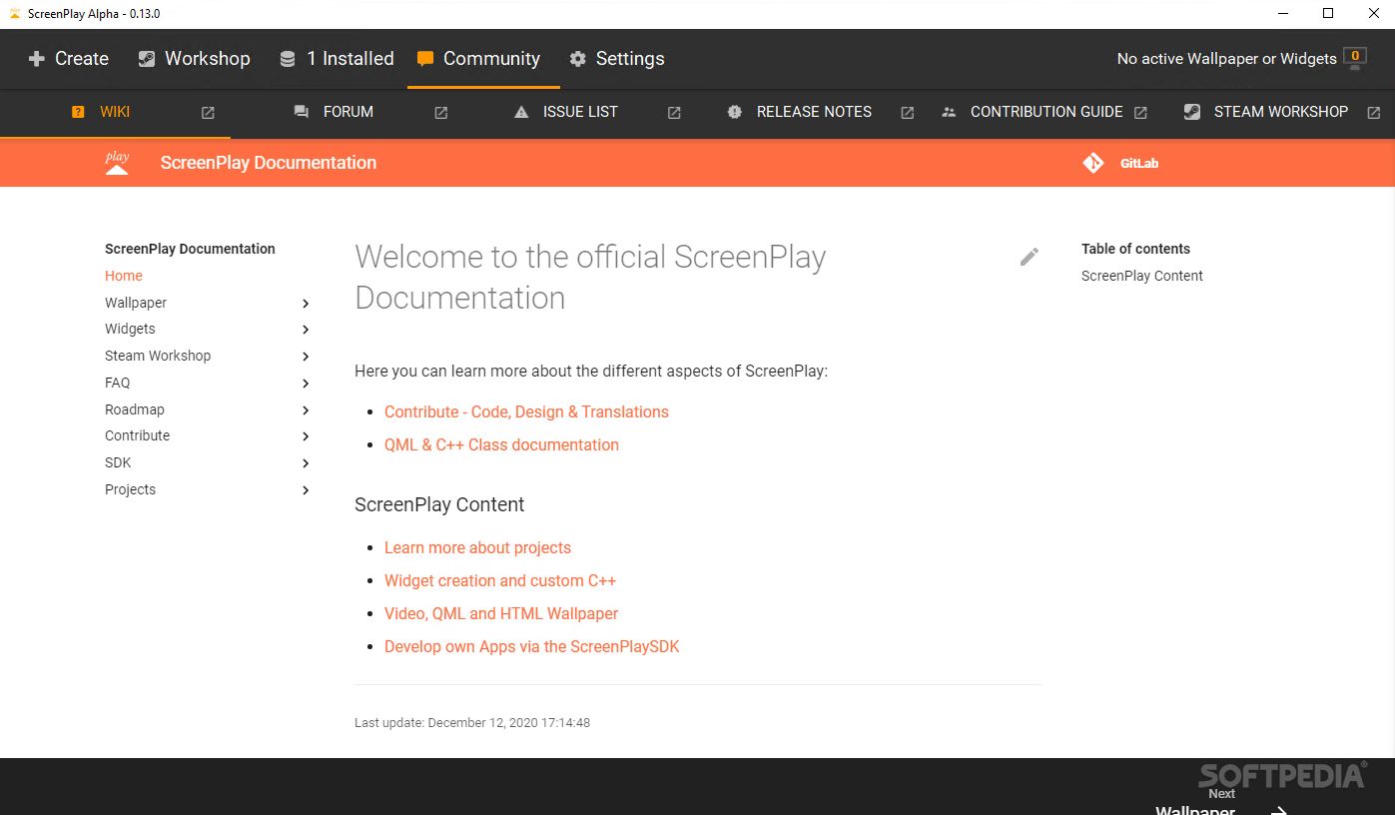Screen dimensions: 1395x815
Task: Click the warning triangle icon beside ISSUE LIST
Action: [521, 112]
